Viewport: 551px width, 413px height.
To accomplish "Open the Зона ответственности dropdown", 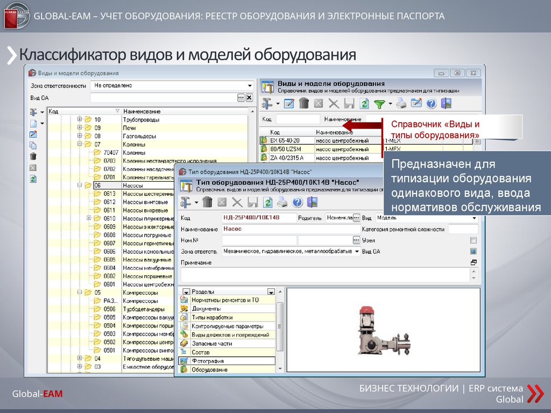I will pos(250,86).
